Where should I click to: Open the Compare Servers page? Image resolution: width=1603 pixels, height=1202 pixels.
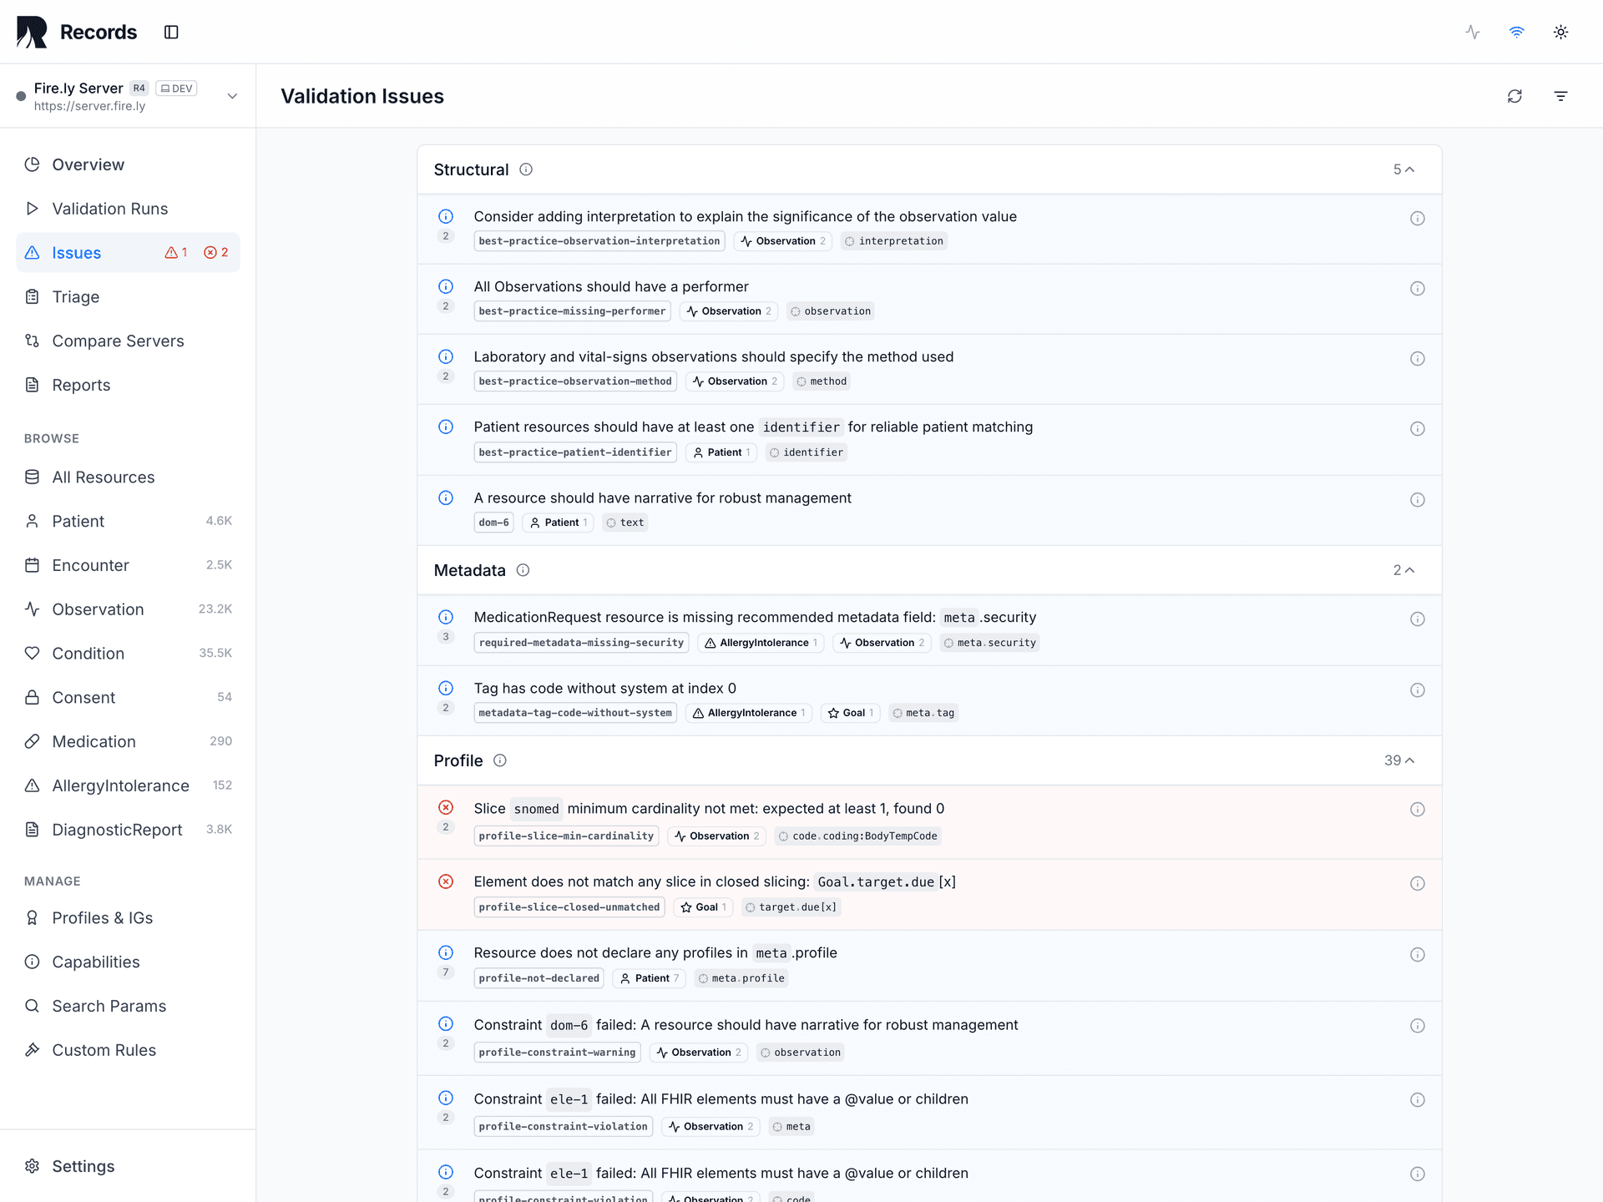coord(118,341)
